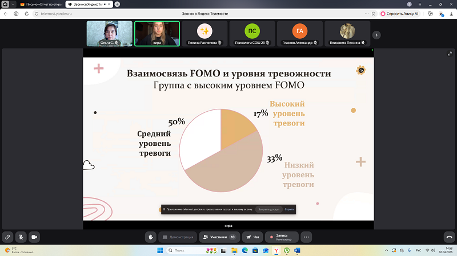Click the Закрыть доступ button in notification
This screenshot has height=256, width=457.
(268, 209)
